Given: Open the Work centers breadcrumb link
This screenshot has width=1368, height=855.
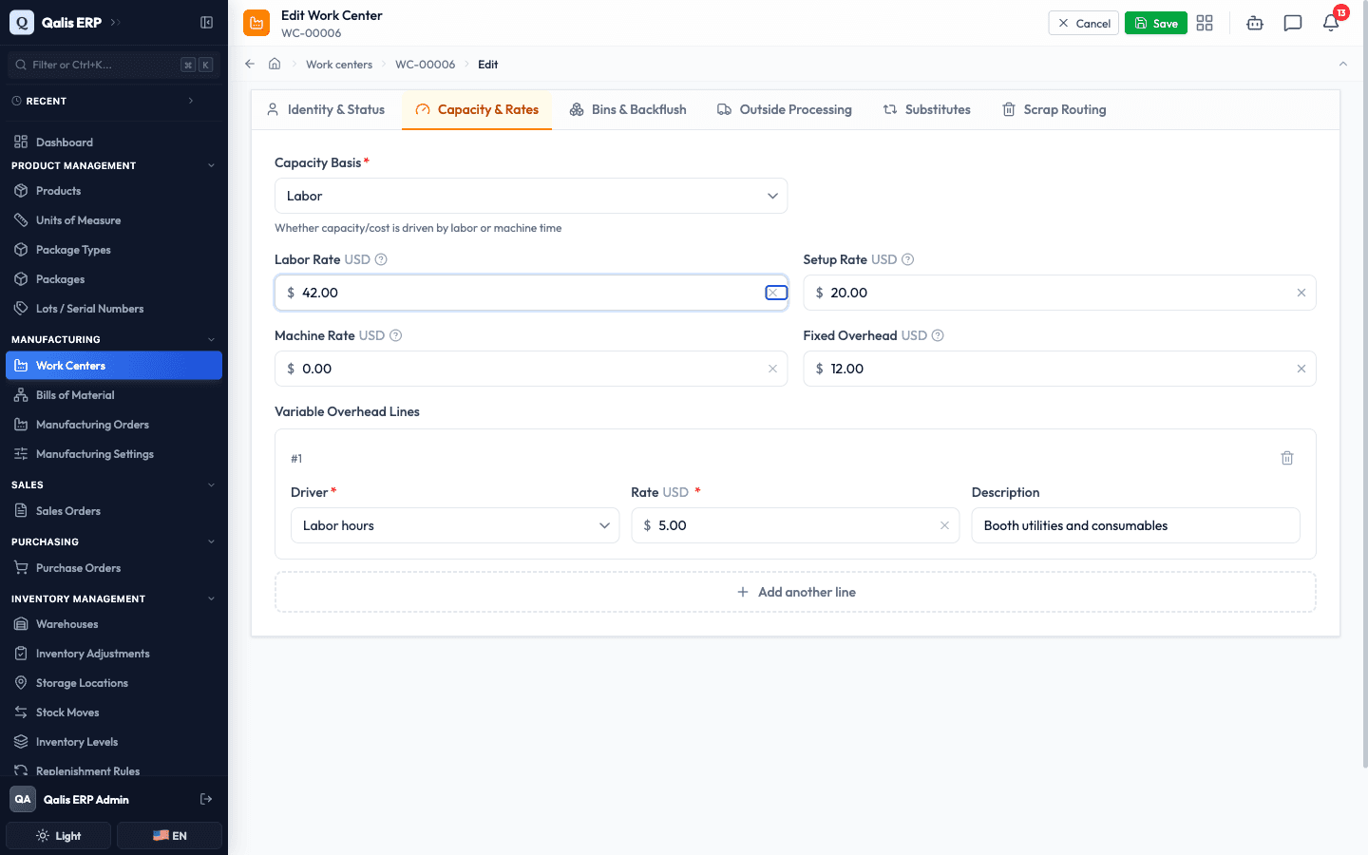Looking at the screenshot, I should tap(339, 64).
